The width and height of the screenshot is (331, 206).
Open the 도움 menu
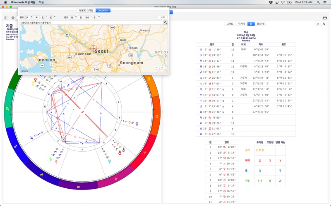(41, 2)
